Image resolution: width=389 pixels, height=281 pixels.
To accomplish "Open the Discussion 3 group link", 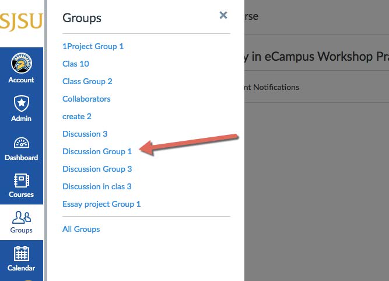I will coord(85,134).
